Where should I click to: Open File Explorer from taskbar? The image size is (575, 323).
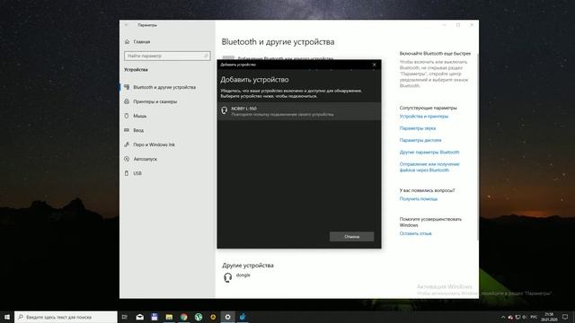pyautogui.click(x=169, y=317)
